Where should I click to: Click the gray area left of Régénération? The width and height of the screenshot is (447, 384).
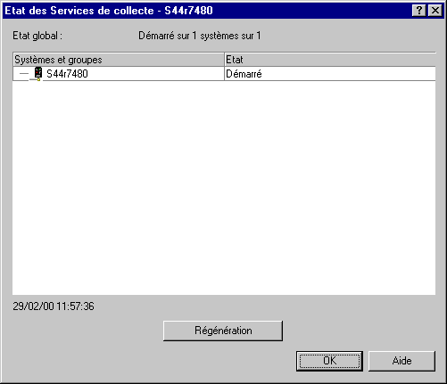(x=87, y=331)
